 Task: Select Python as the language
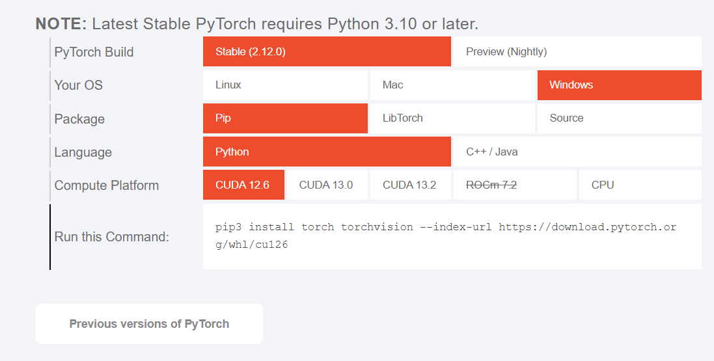tap(327, 152)
